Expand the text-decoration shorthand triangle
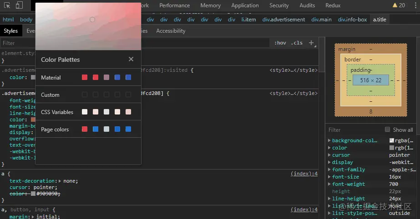The height and width of the screenshot is (219, 420). pyautogui.click(x=60, y=181)
